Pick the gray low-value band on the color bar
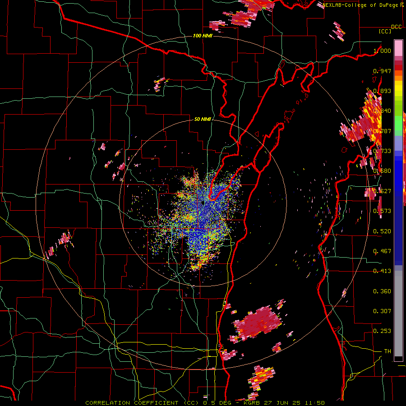 [x=398, y=314]
